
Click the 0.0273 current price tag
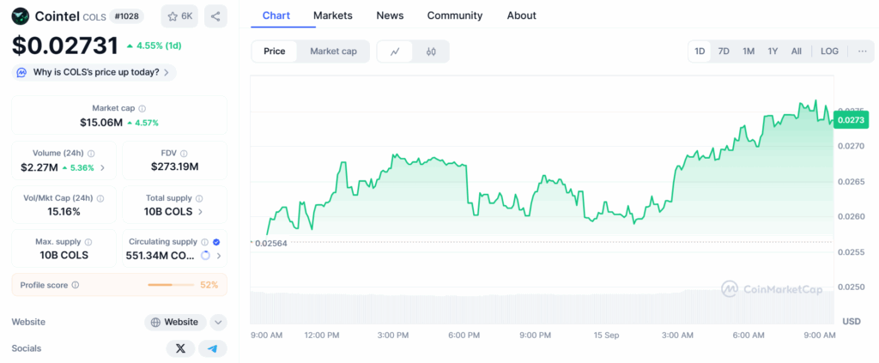point(851,120)
